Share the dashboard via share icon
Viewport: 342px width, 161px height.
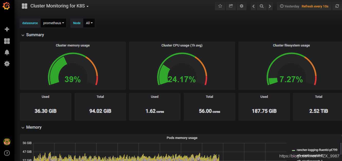pyautogui.click(x=231, y=6)
